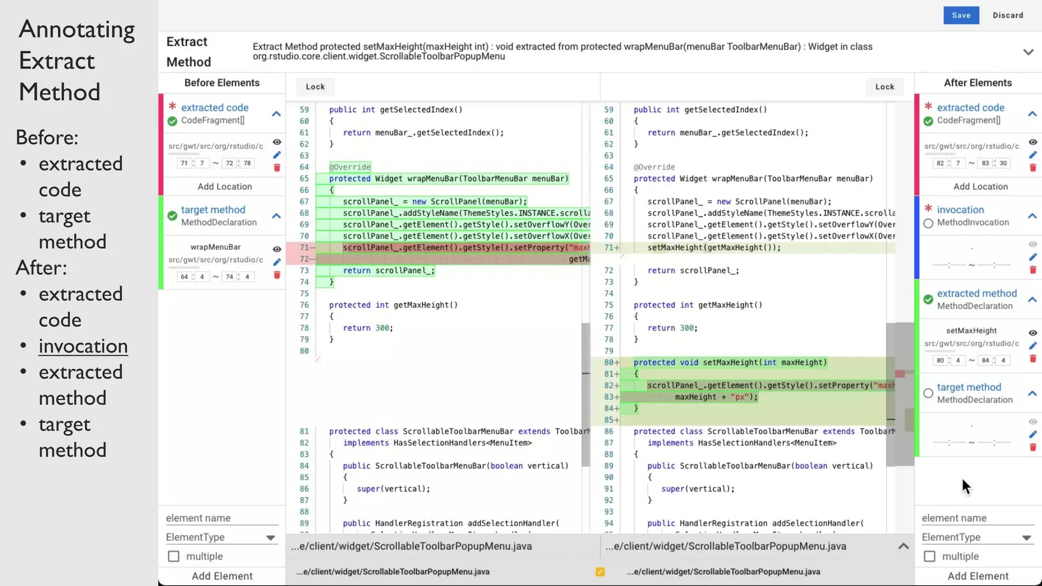
Task: Edit wrapMenuBar location with pencil icon
Action: pyautogui.click(x=277, y=262)
